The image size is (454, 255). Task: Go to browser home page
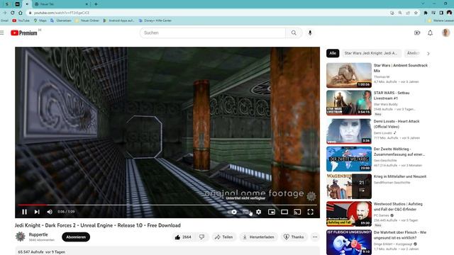click(21, 13)
